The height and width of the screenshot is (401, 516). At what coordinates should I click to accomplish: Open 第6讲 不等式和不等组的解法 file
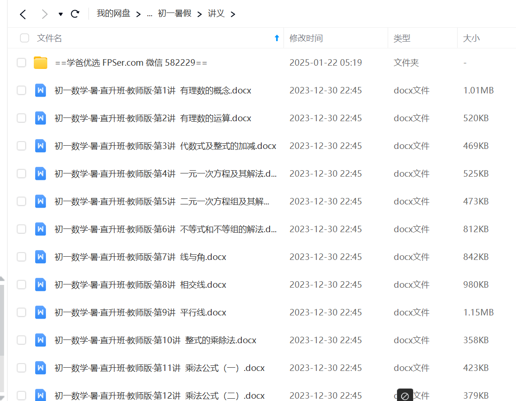[x=165, y=229]
